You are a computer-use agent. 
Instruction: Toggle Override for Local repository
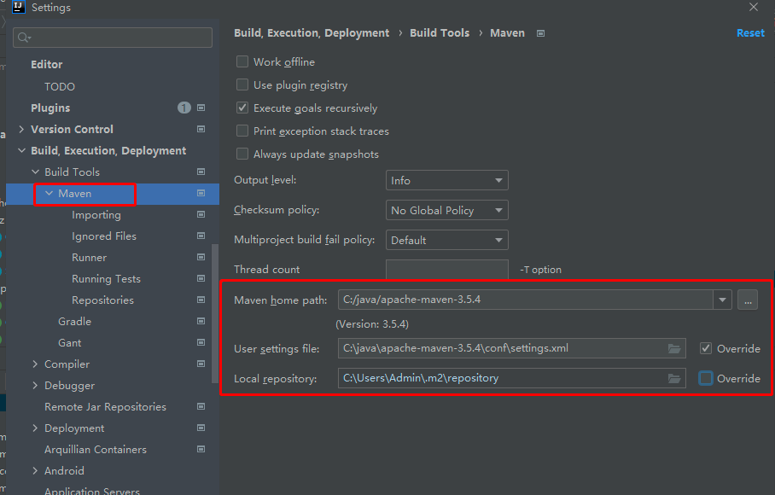point(706,378)
